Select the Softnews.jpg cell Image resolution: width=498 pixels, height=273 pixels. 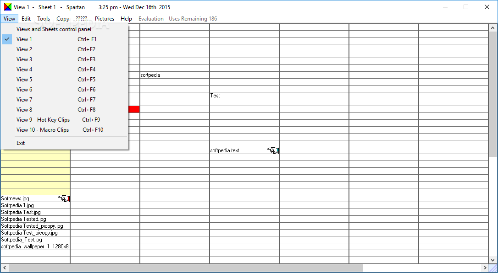click(35, 198)
